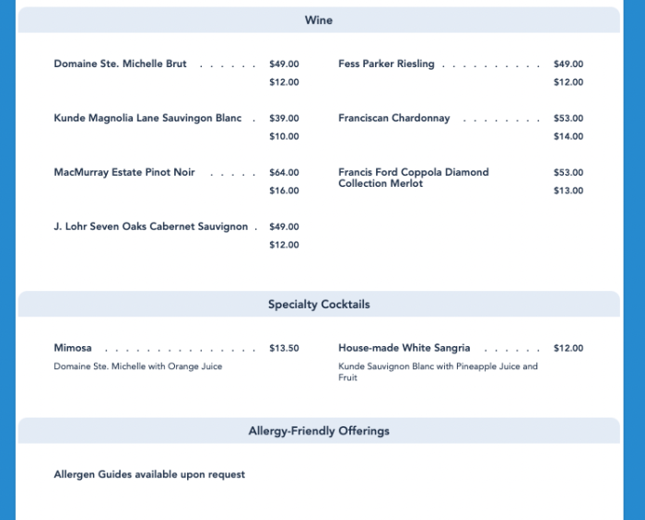Choose MacMurray Estate Pinot Noir
The image size is (645, 520).
click(x=124, y=173)
